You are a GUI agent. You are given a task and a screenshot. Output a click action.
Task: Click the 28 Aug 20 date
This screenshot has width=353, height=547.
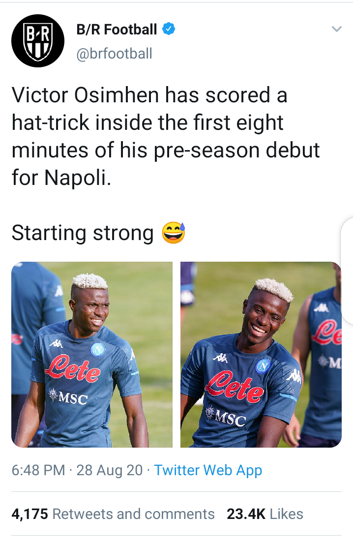pos(110,470)
